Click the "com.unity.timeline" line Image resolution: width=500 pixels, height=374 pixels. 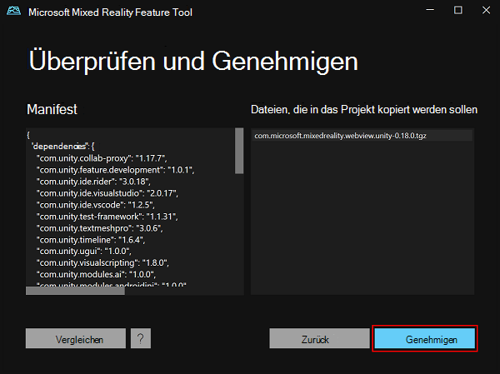91,240
